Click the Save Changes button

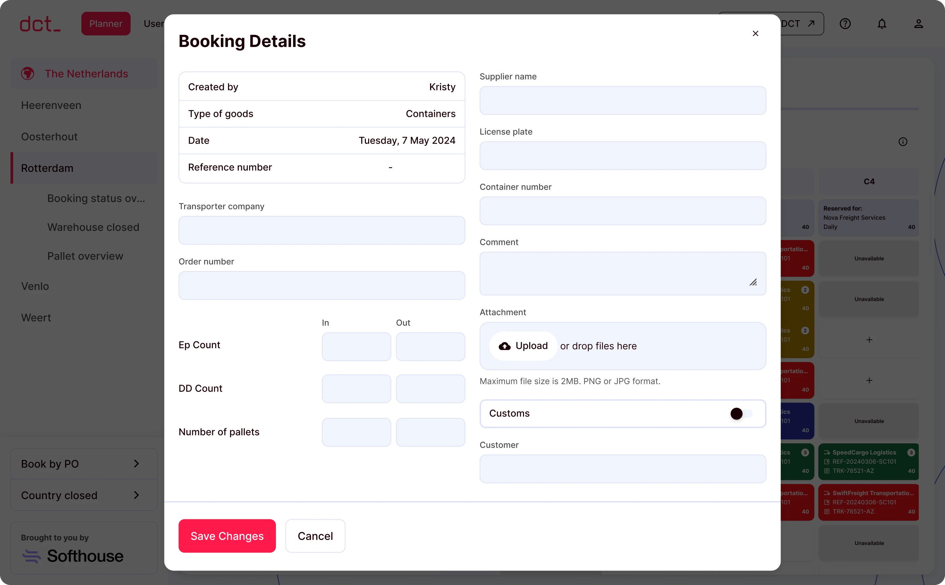(227, 536)
